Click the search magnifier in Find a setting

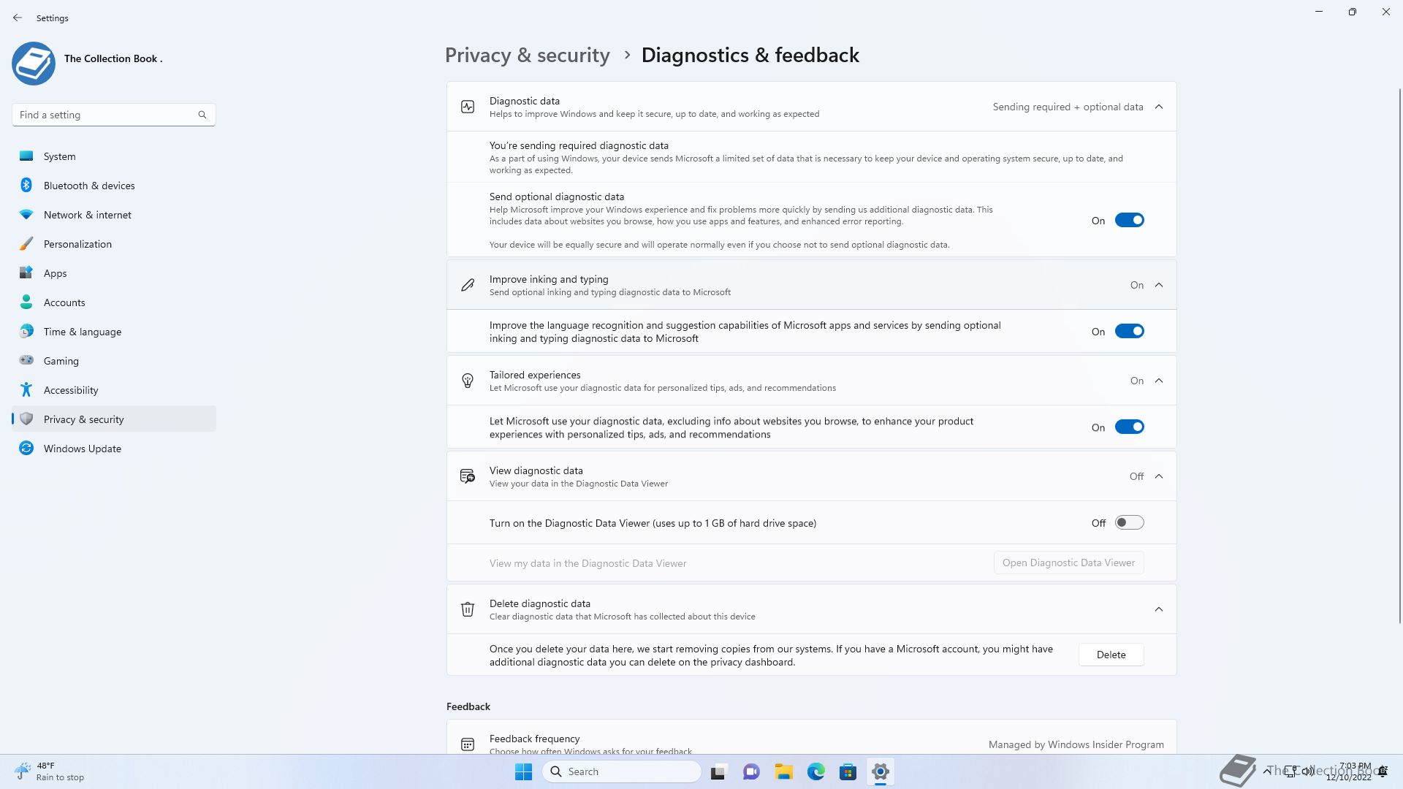(202, 115)
